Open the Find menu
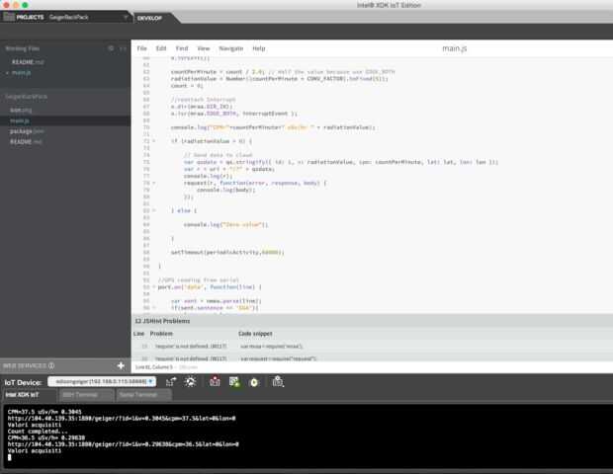 [182, 48]
